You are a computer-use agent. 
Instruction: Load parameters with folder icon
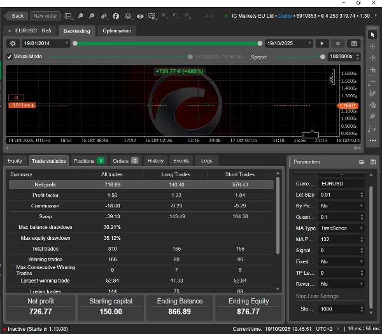pos(362,162)
